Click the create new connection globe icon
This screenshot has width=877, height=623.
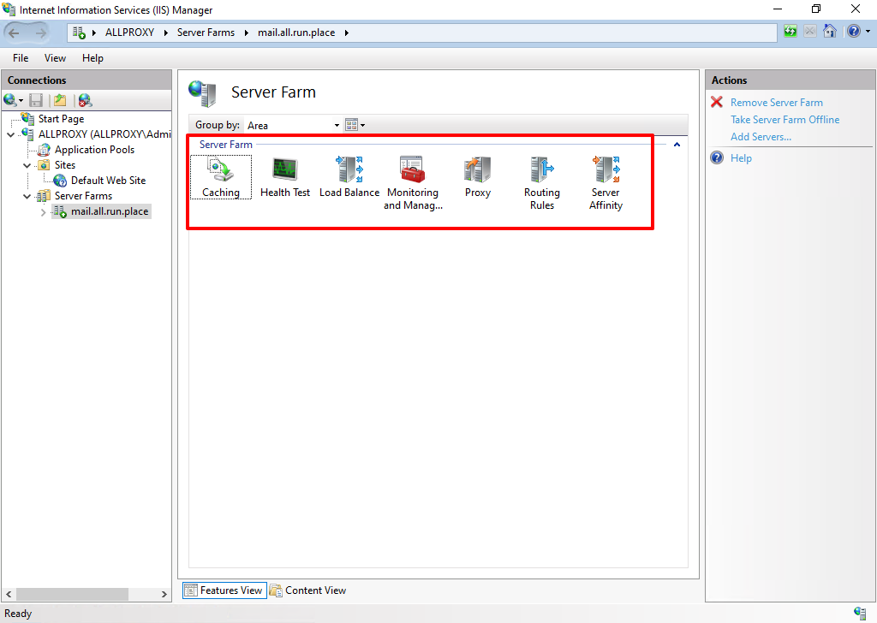pos(10,101)
